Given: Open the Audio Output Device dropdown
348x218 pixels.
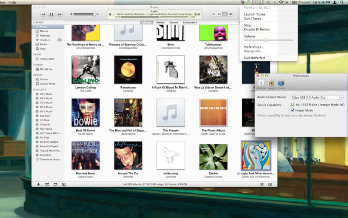Looking at the screenshot, I should (x=317, y=97).
